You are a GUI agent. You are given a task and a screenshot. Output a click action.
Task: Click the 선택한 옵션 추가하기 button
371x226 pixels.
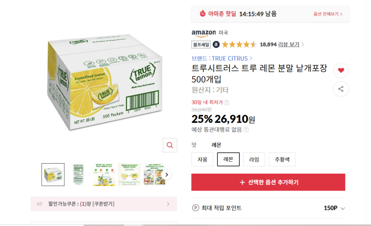coord(268,182)
